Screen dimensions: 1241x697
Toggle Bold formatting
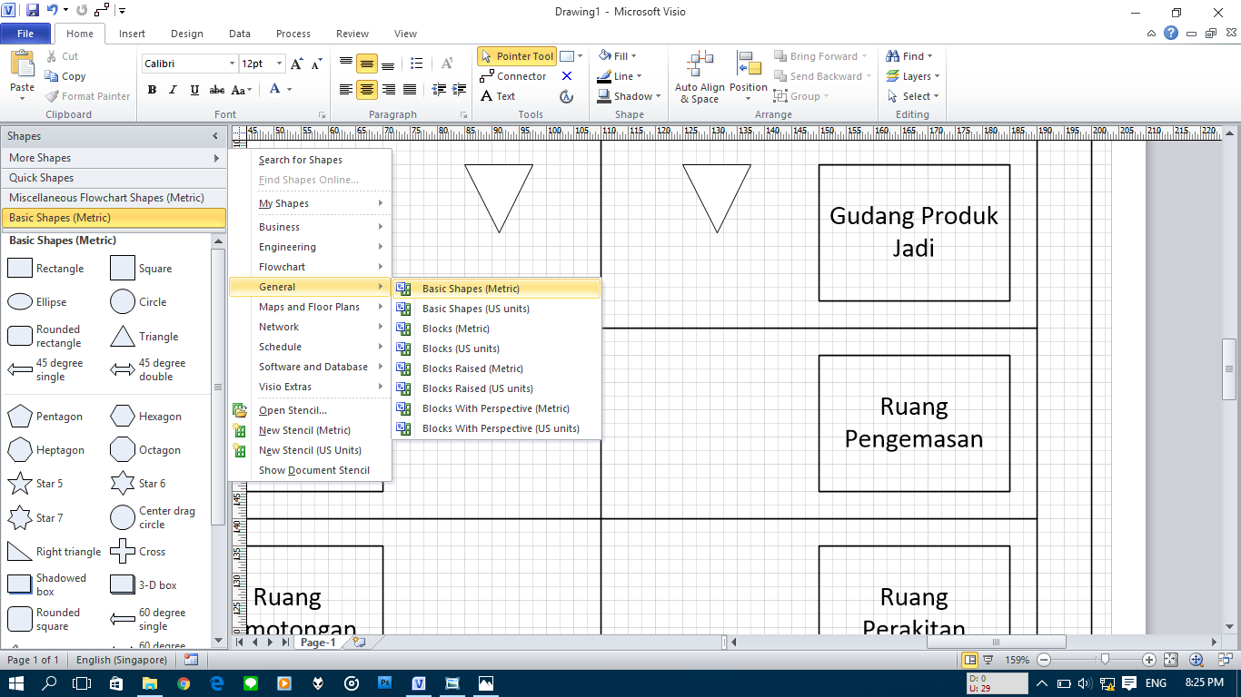(152, 90)
